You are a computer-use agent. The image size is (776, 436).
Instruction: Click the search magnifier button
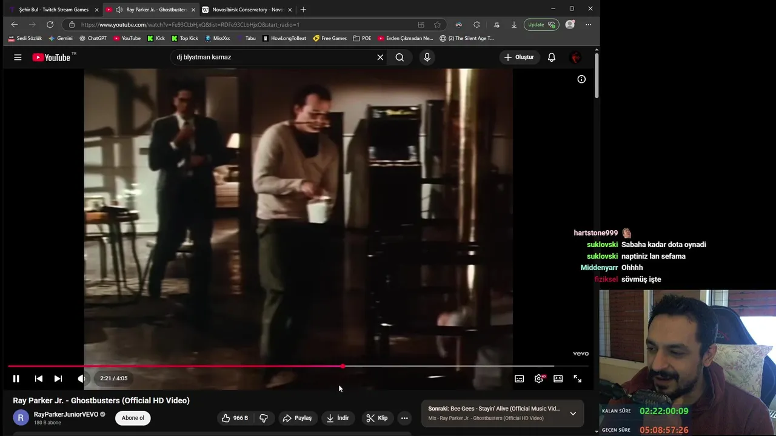coord(400,58)
